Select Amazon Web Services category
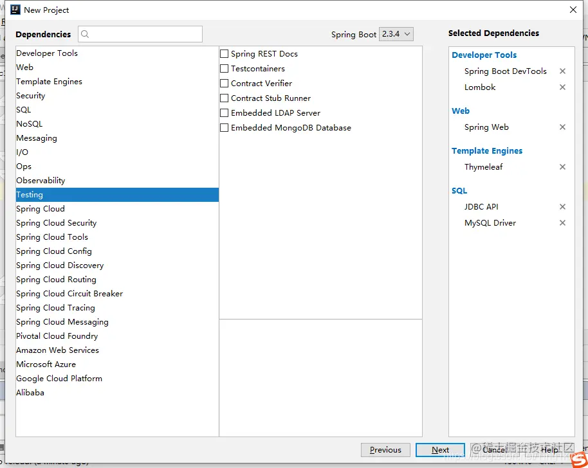Viewport: 588px width, 468px height. pyautogui.click(x=117, y=350)
